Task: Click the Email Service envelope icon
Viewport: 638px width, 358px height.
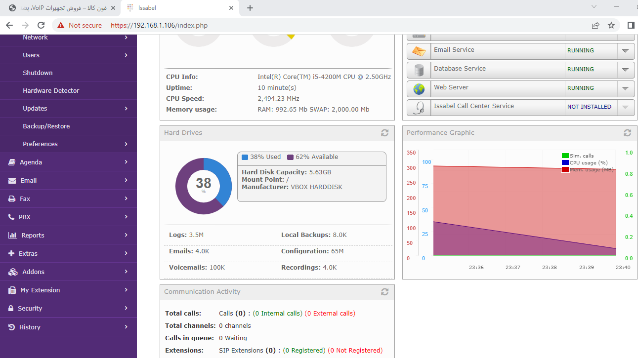Action: coord(419,51)
